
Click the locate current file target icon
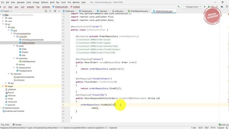(x=46, y=11)
